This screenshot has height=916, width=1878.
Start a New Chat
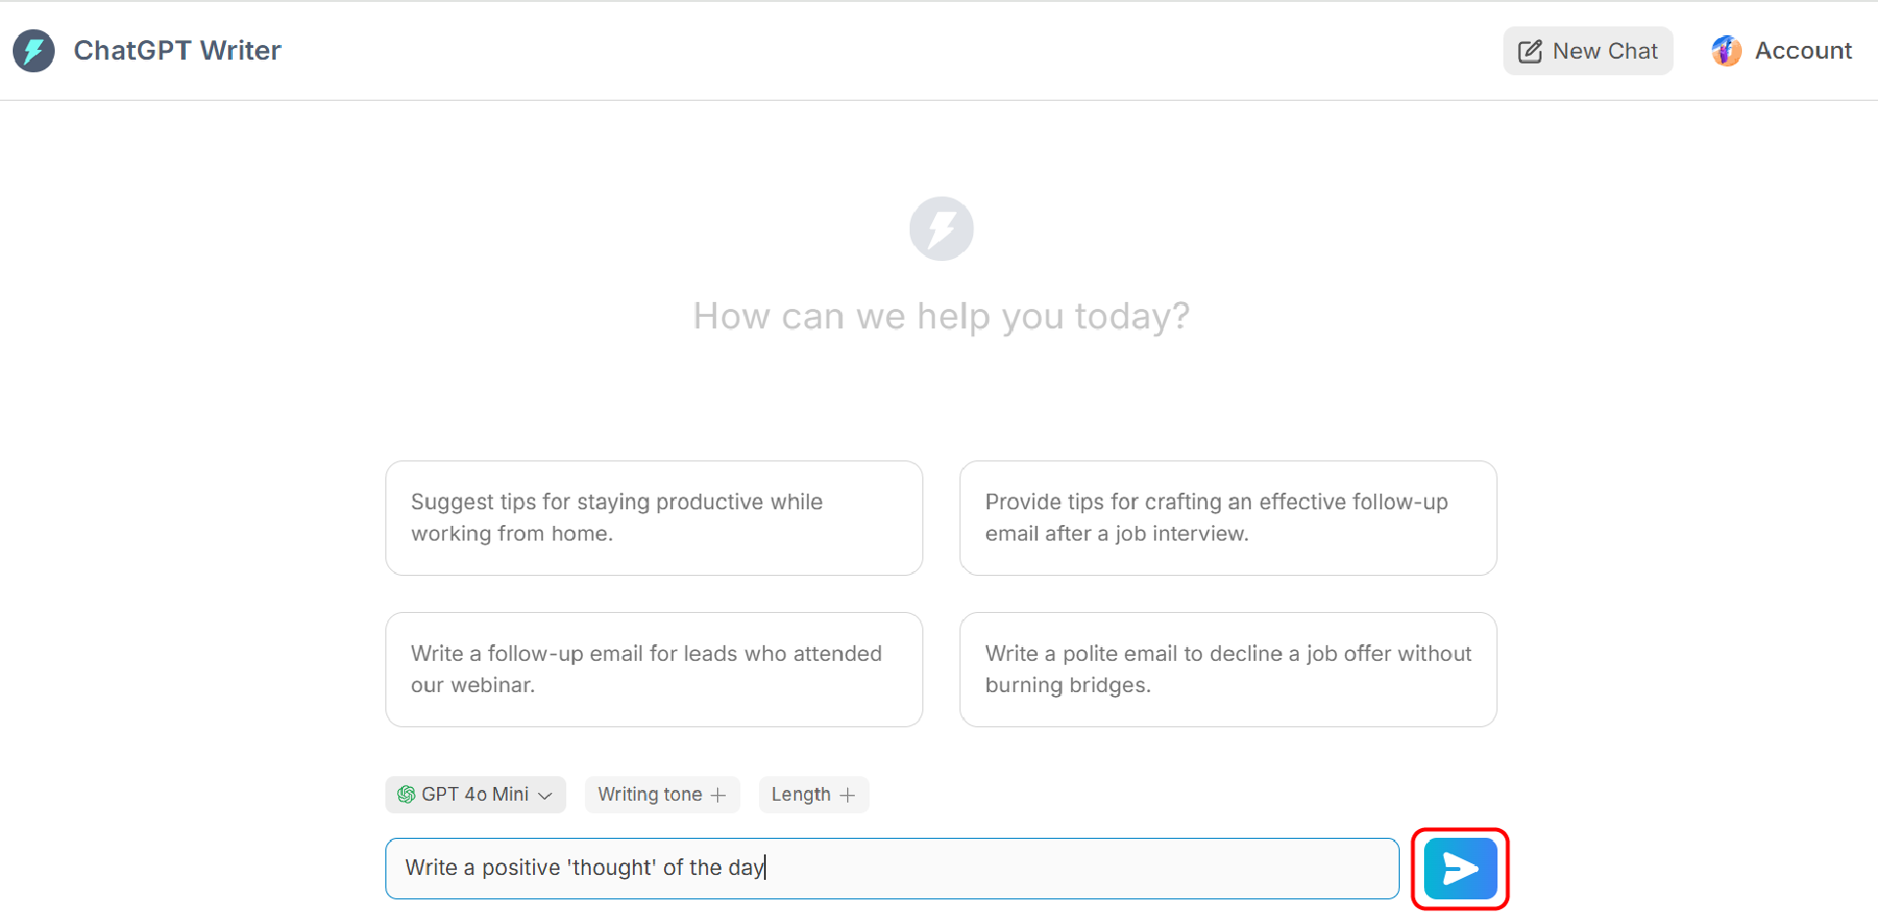pyautogui.click(x=1587, y=51)
